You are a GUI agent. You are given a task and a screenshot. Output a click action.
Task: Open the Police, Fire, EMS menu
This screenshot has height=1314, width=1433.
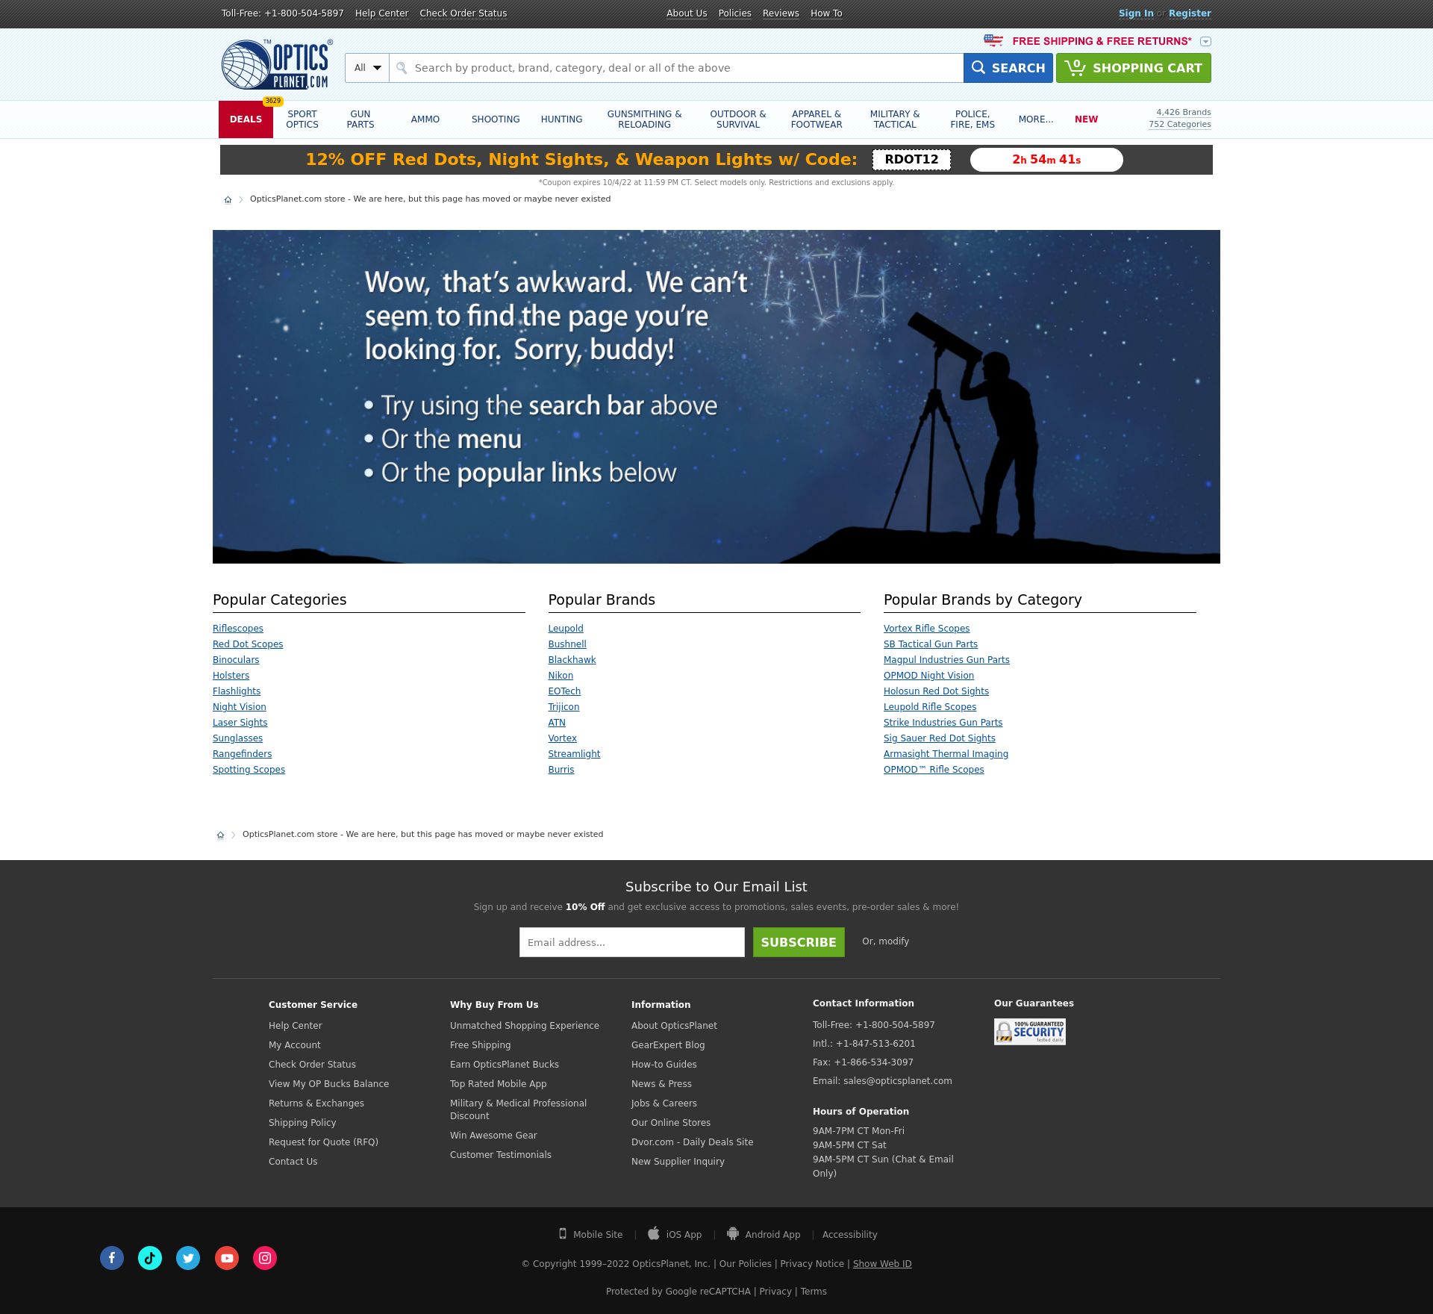[972, 119]
